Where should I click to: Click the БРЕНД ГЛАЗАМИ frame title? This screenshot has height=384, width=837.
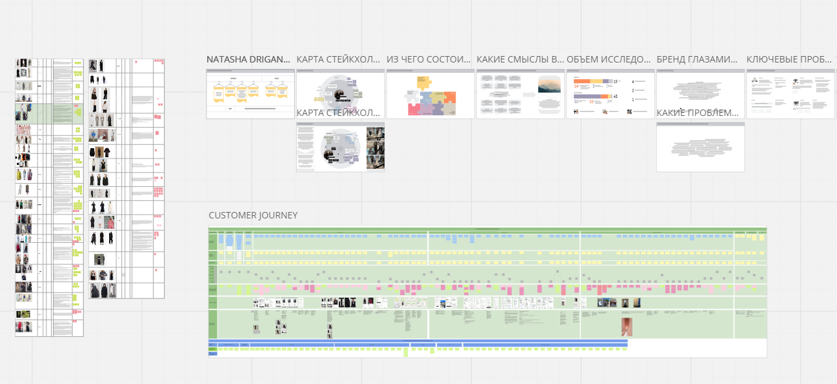697,59
